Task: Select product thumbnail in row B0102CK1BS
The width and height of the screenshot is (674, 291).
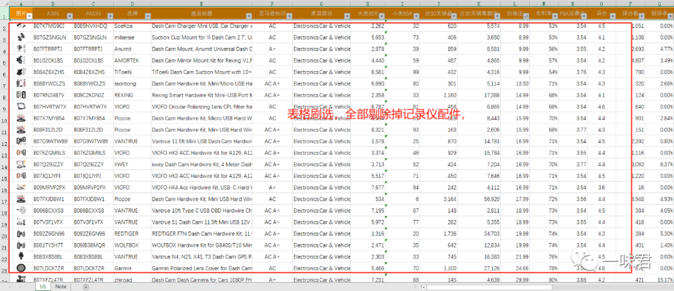Action: (x=21, y=60)
